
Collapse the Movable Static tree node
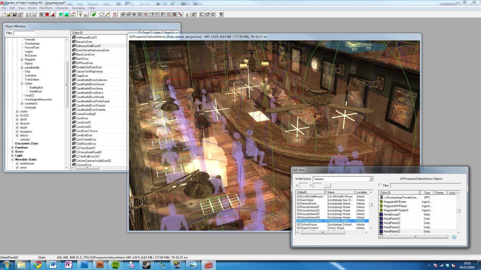(12, 160)
